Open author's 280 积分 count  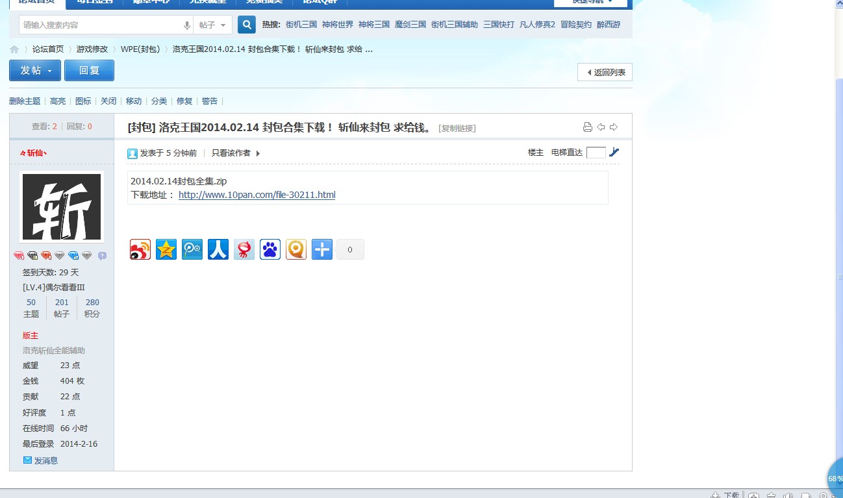(x=92, y=303)
